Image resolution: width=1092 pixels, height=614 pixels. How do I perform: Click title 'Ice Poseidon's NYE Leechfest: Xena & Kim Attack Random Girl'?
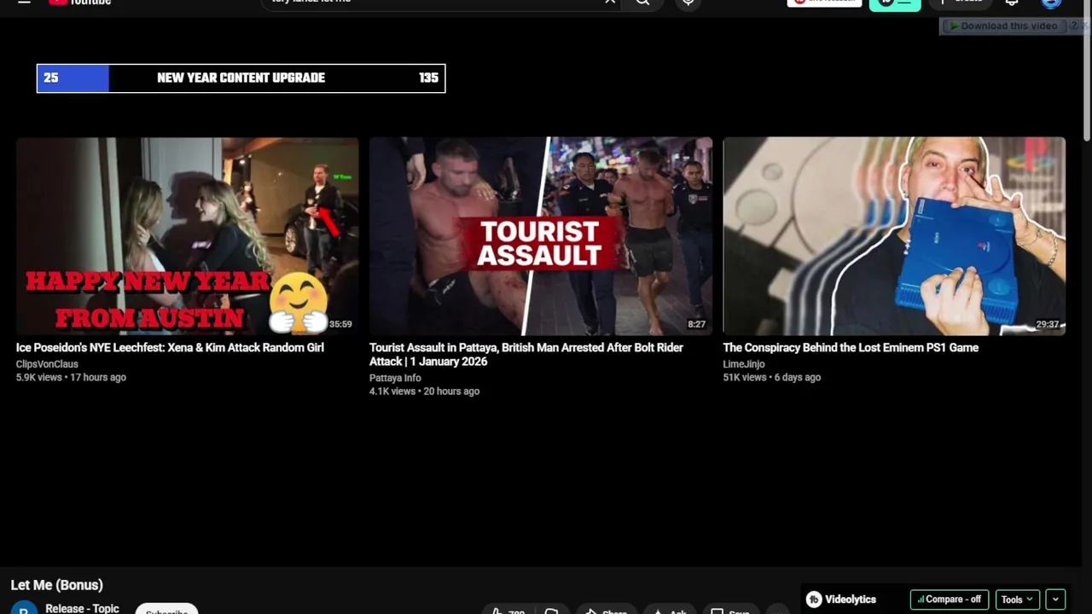(170, 347)
